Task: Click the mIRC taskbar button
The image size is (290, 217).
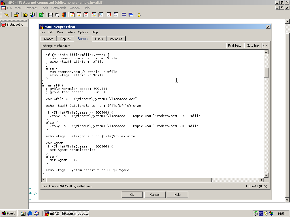Action: pyautogui.click(x=67, y=214)
